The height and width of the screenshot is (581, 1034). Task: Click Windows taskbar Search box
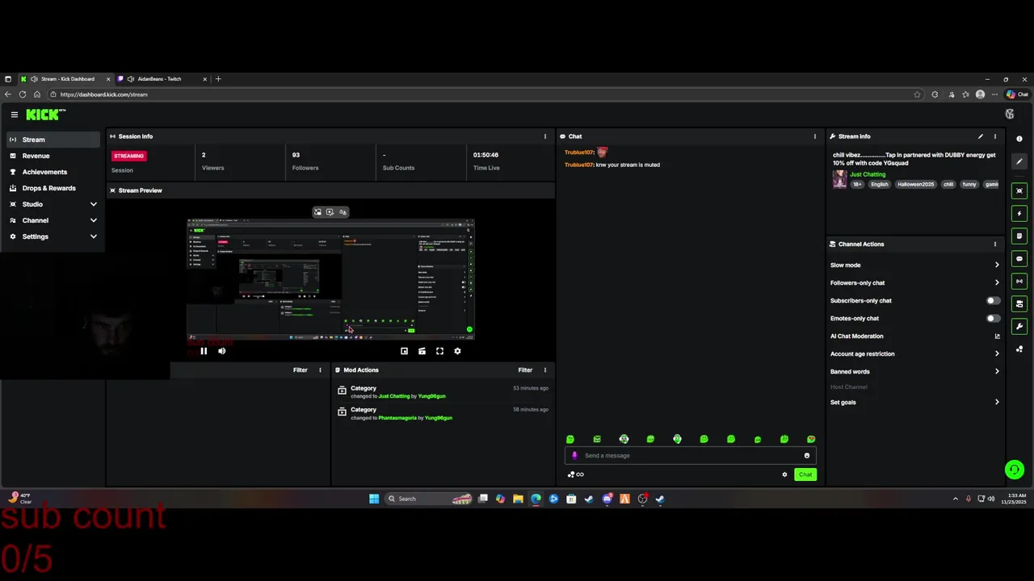coord(429,499)
